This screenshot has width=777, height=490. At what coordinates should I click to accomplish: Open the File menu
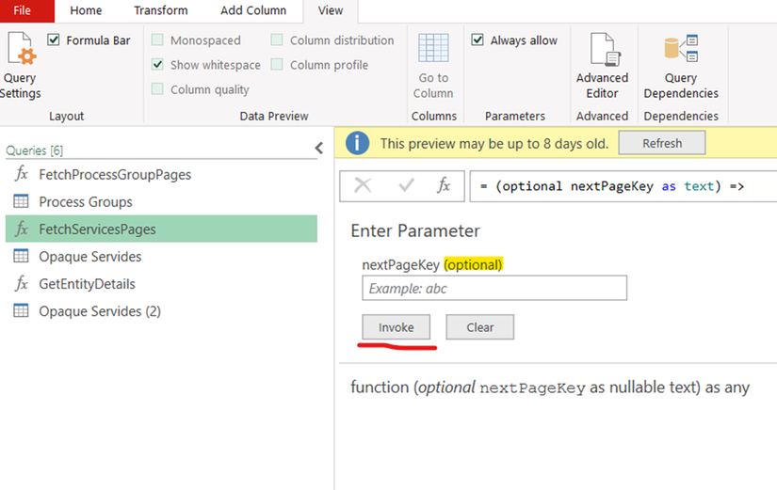(x=22, y=10)
